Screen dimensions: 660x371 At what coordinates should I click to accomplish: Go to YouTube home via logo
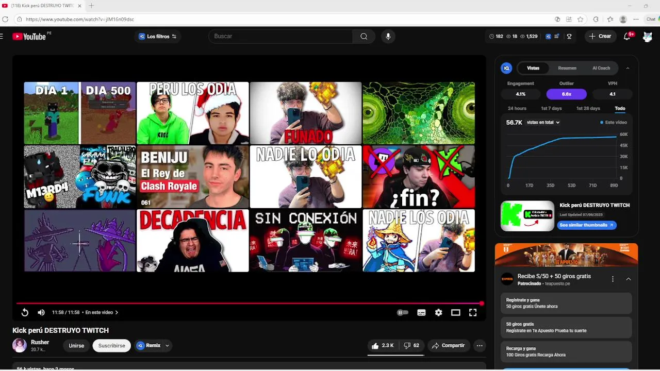(x=29, y=37)
